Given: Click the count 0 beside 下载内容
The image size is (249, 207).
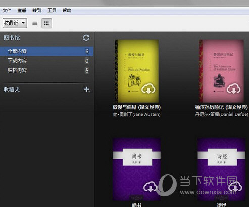Looking at the screenshot, I should [87, 61].
